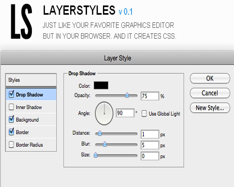Click the OK button
The image size is (234, 187).
pyautogui.click(x=210, y=79)
